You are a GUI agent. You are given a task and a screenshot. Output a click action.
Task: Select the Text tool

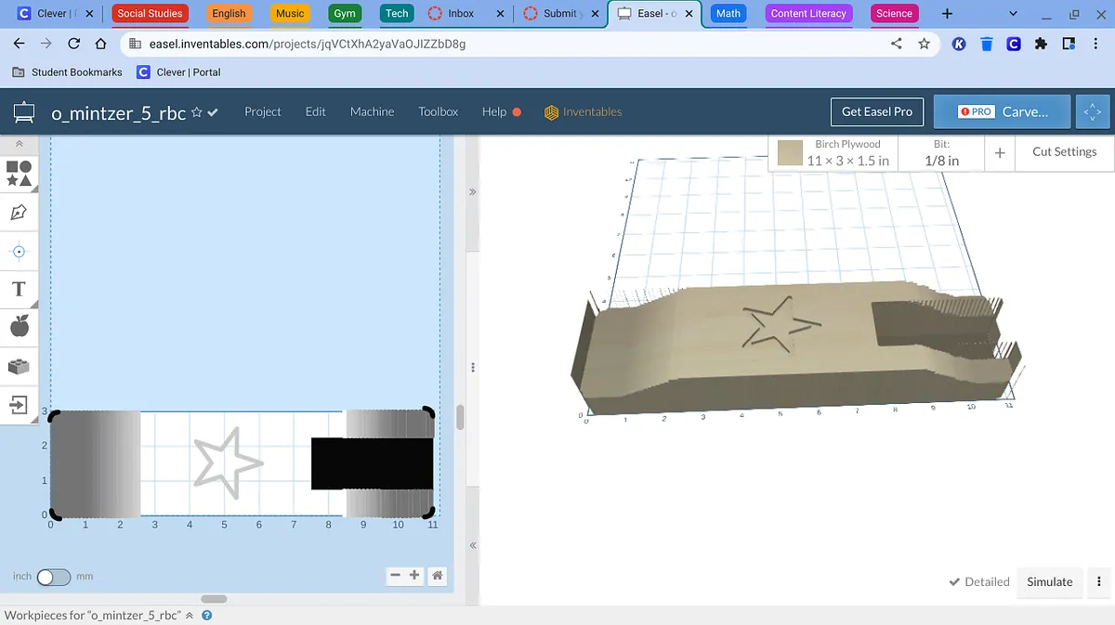click(x=19, y=290)
